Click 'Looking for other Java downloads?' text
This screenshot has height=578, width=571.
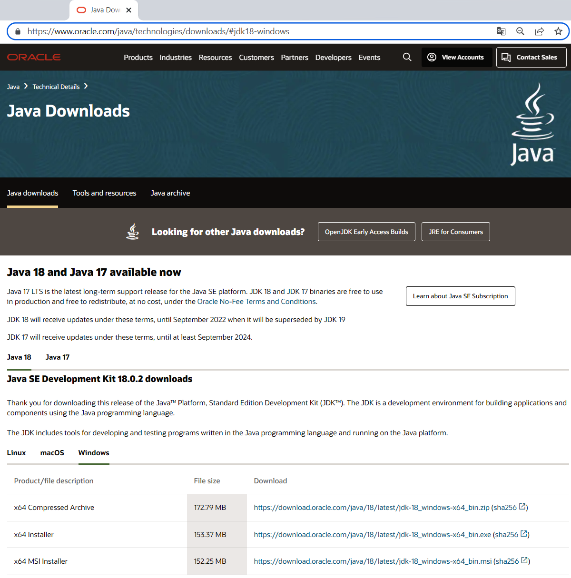(x=228, y=232)
